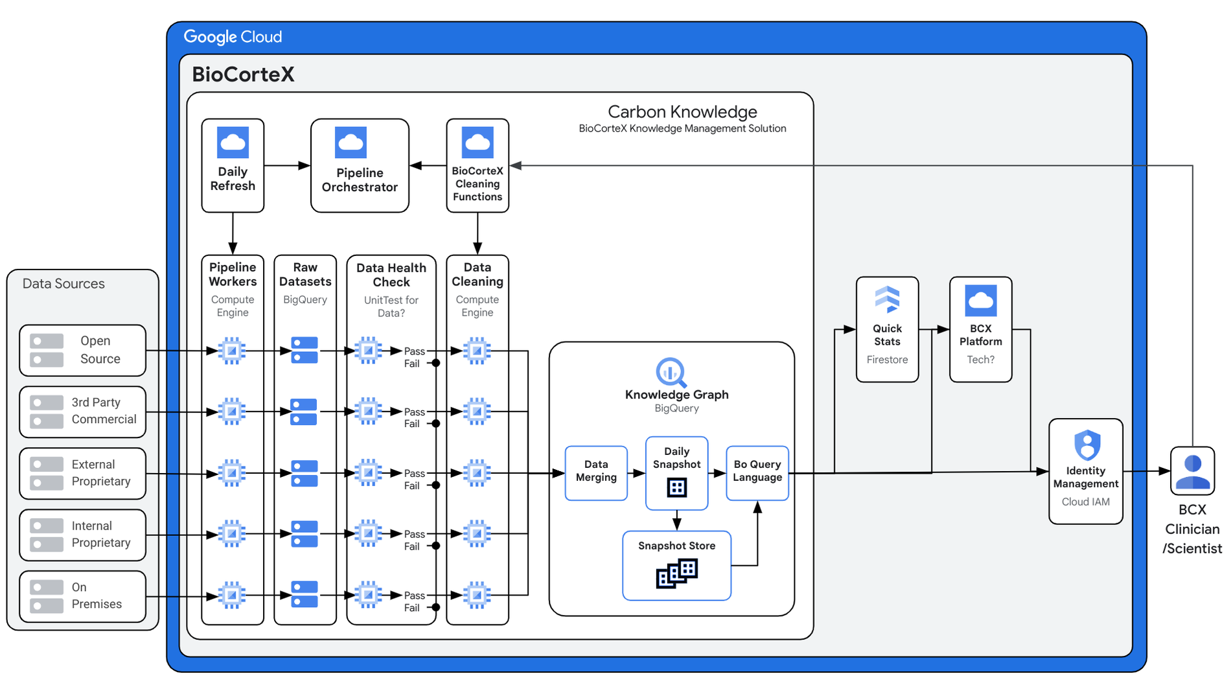The height and width of the screenshot is (685, 1231).
Task: Select the Data Health Check chip in Open Source row
Action: (x=369, y=351)
